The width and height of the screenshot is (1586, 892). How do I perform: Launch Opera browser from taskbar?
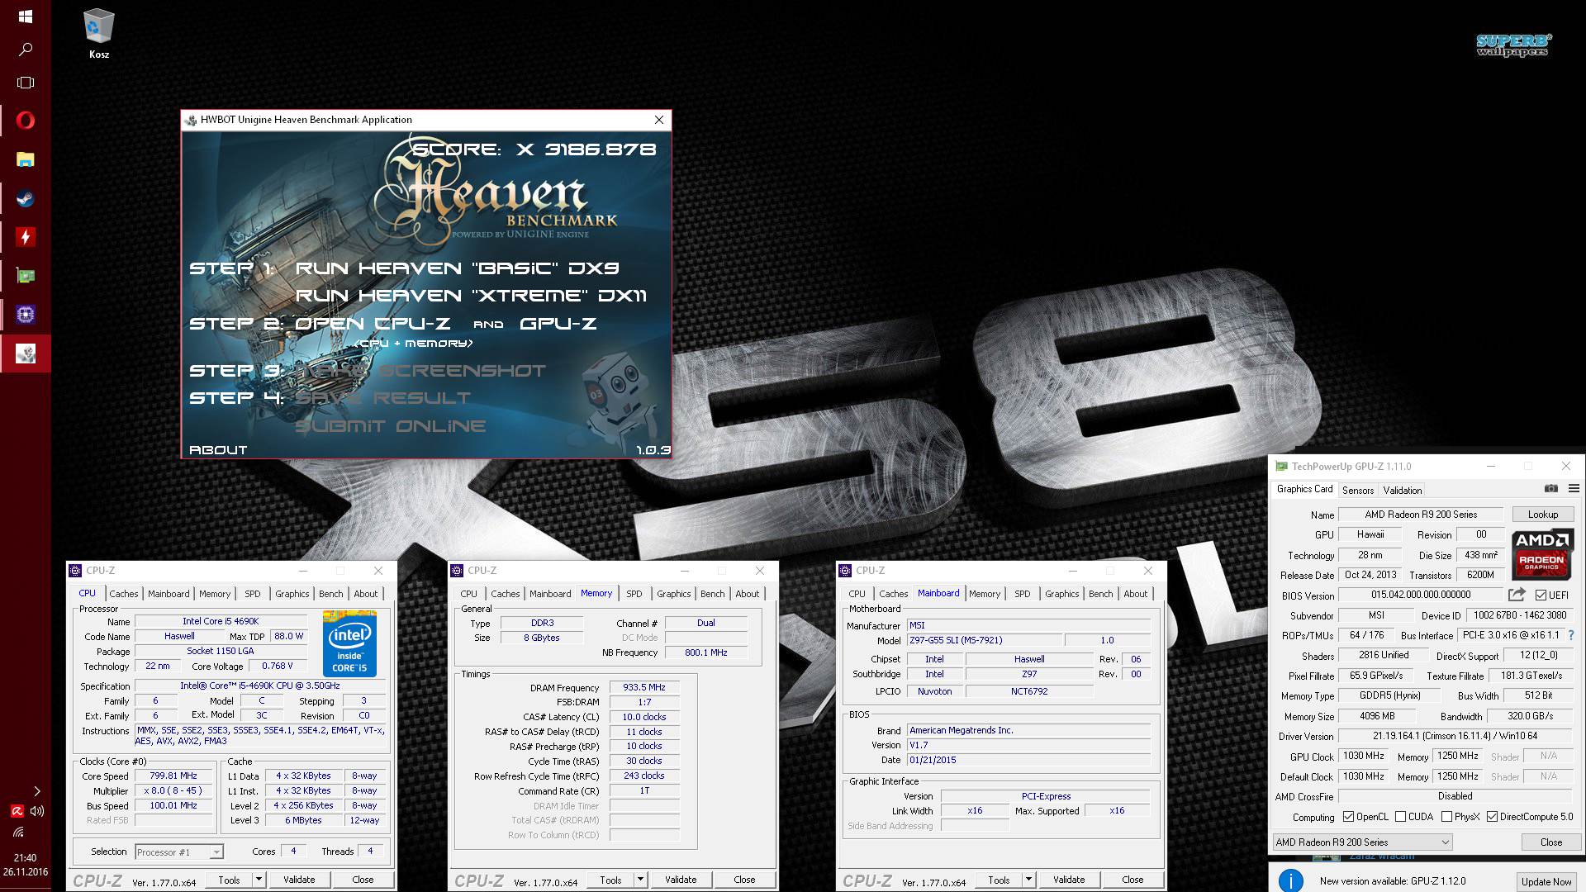[26, 121]
